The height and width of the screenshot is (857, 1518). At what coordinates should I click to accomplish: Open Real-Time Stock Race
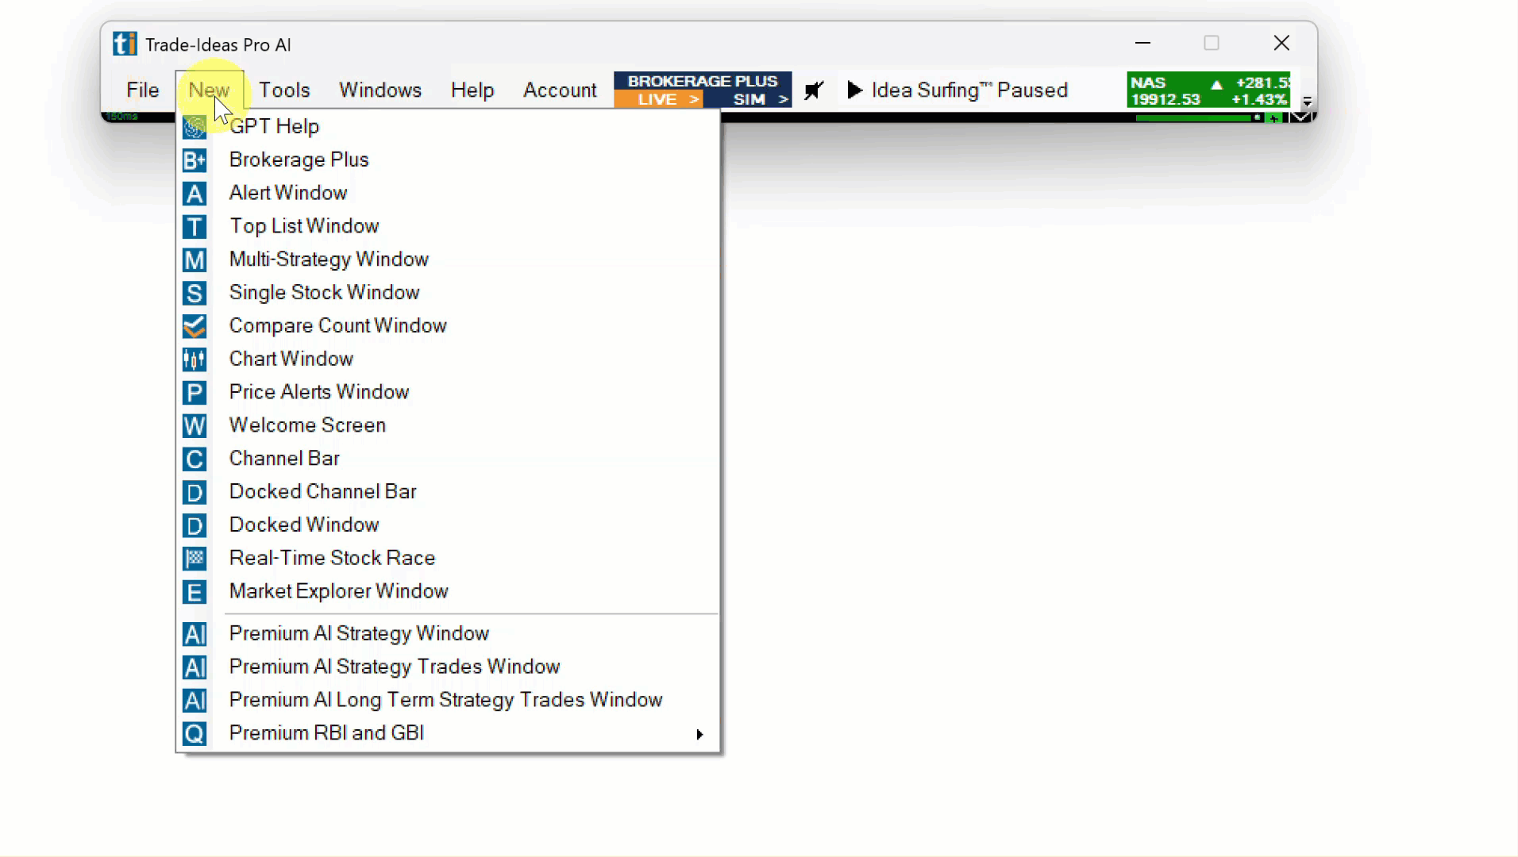pyautogui.click(x=448, y=559)
